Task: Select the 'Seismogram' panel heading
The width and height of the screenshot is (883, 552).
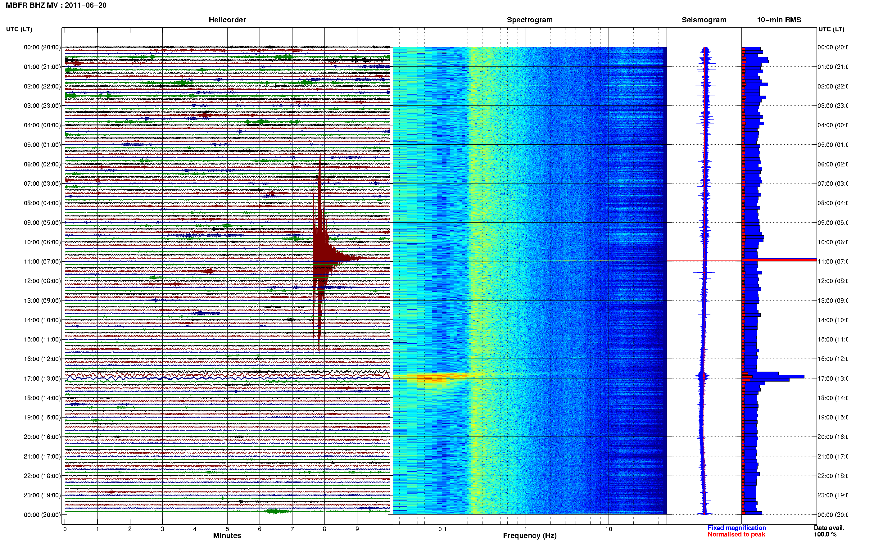Action: click(704, 20)
